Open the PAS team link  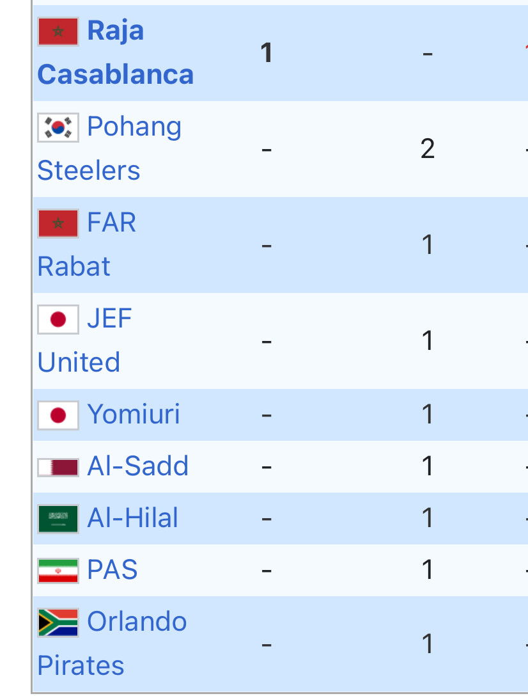coord(113,569)
